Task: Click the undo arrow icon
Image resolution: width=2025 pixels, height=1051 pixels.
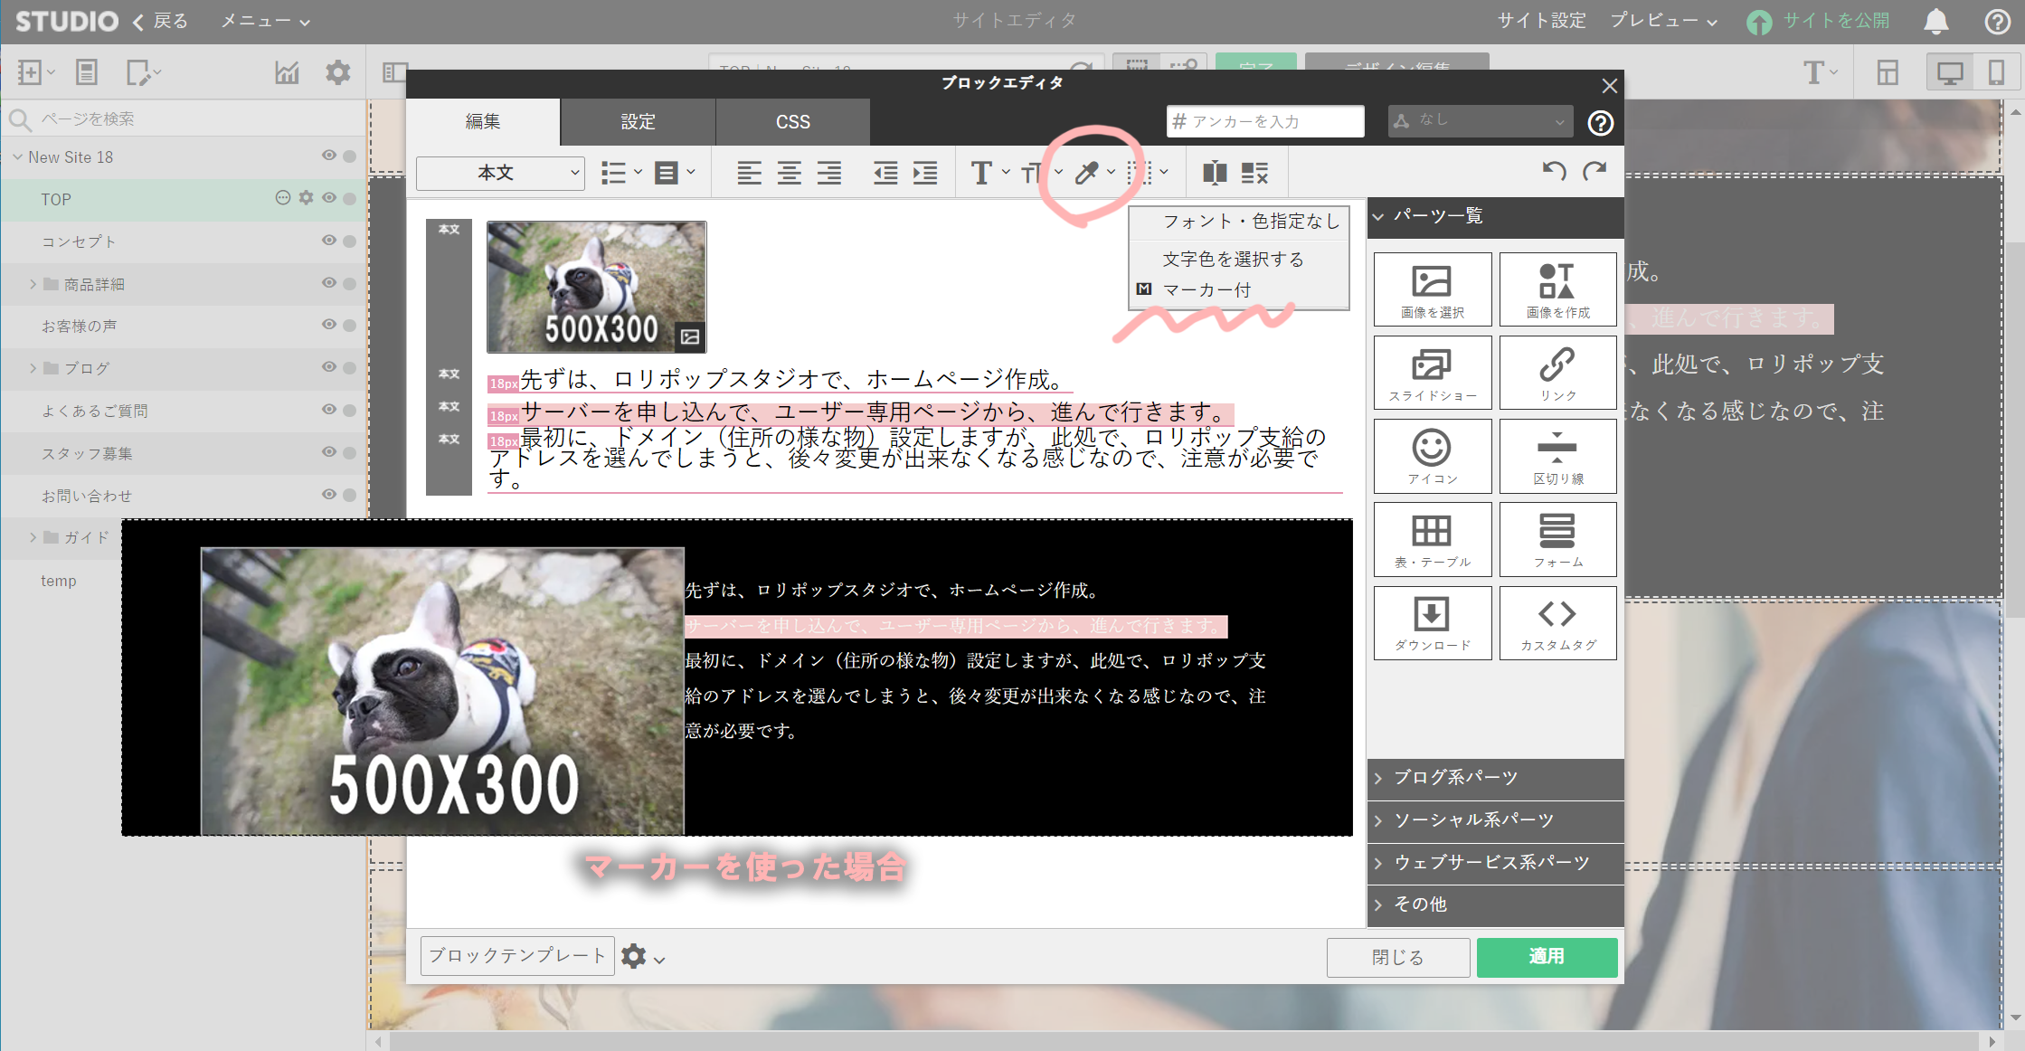Action: pos(1554,171)
